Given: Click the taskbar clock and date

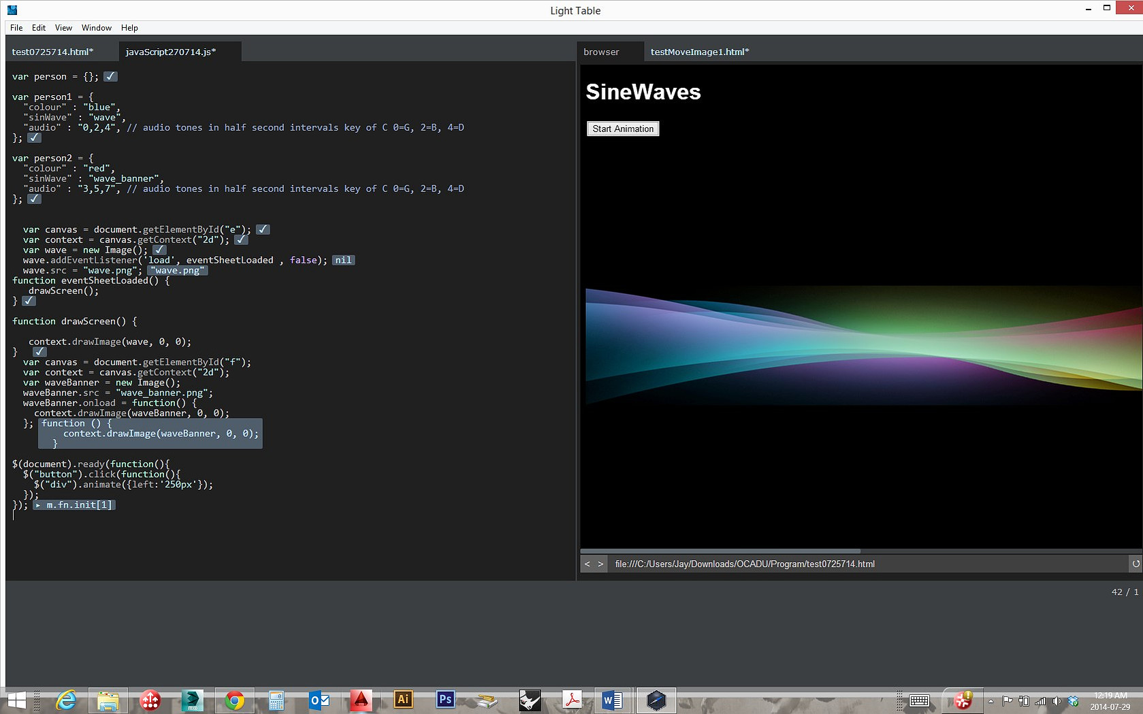Looking at the screenshot, I should click(1110, 701).
